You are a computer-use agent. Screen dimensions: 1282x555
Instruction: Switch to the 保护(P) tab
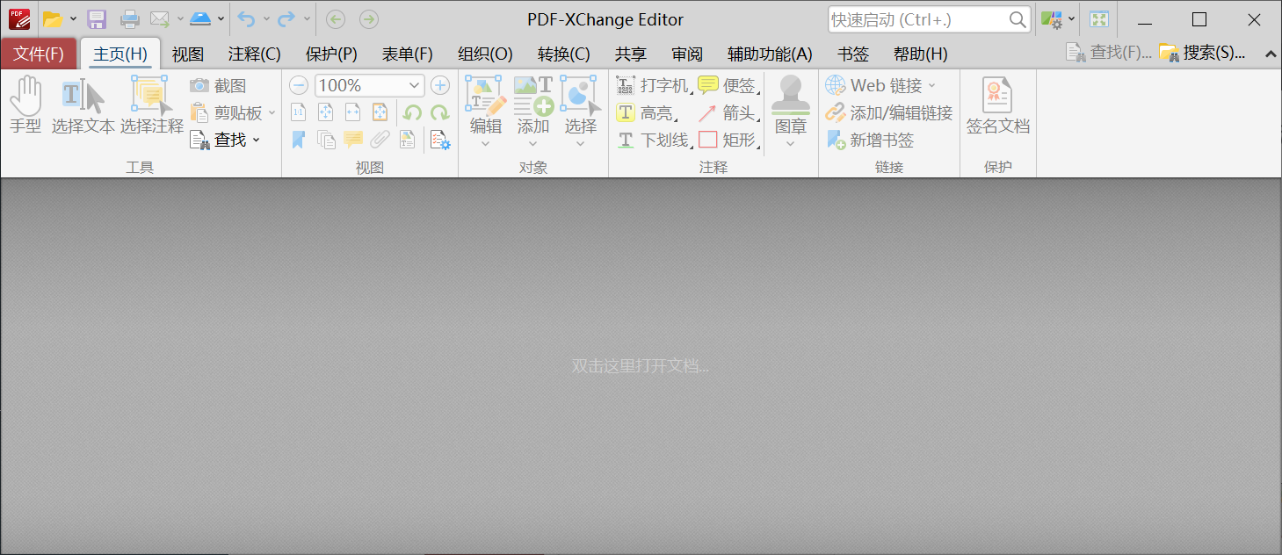pyautogui.click(x=331, y=54)
